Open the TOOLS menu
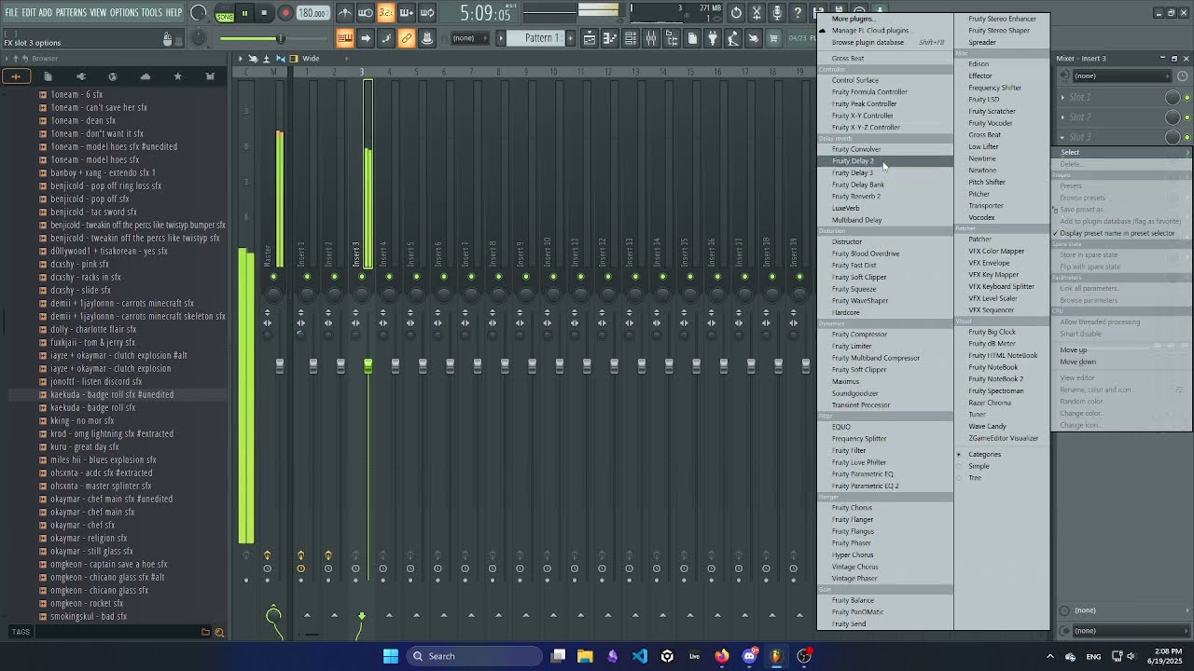This screenshot has width=1194, height=671. [x=151, y=13]
